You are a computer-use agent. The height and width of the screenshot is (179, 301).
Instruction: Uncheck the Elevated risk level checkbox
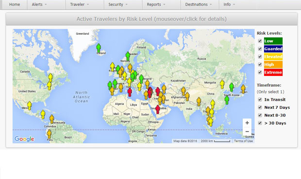[260, 57]
